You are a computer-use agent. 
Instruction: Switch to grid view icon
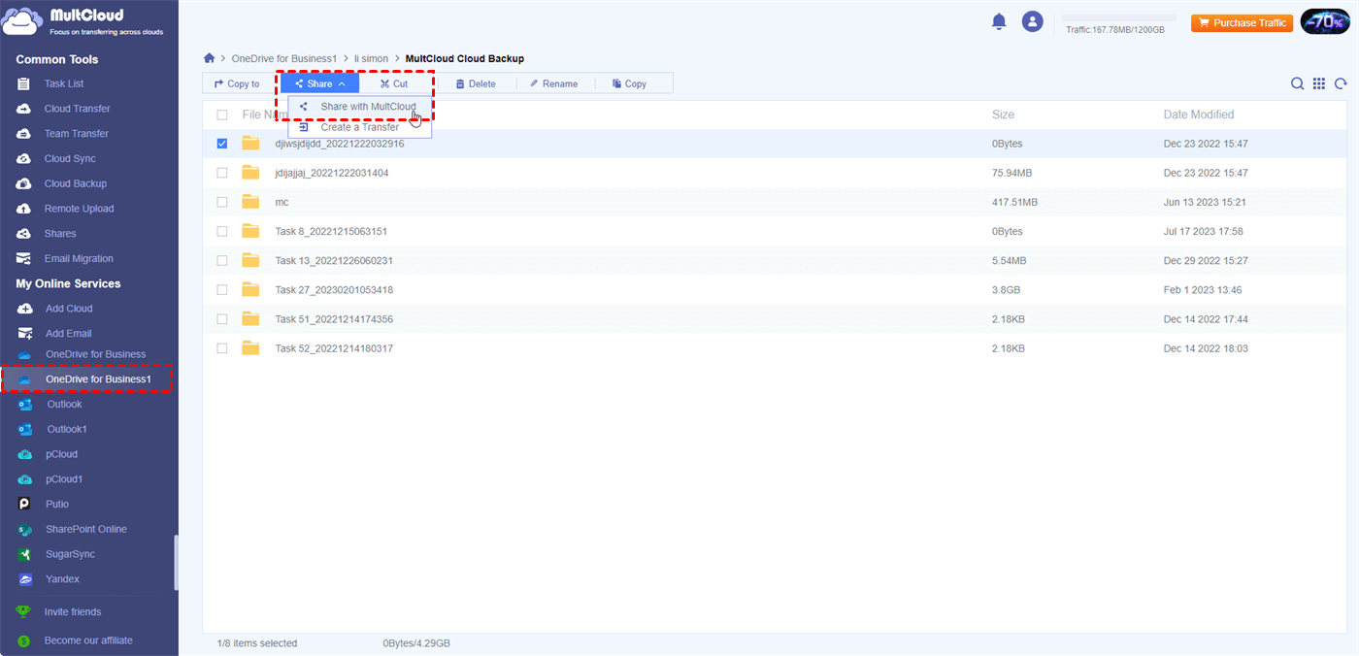coord(1319,83)
